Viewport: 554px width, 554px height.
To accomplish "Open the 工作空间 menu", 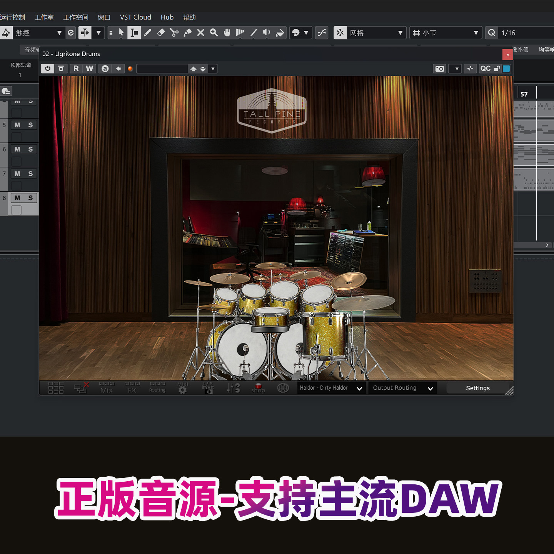I will pos(76,17).
